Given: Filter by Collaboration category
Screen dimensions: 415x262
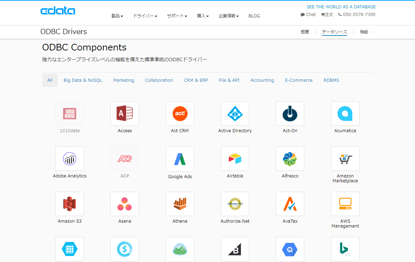Looking at the screenshot, I should point(159,80).
